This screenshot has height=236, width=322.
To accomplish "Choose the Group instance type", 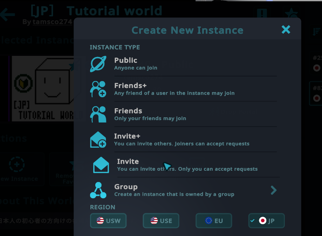I will pyautogui.click(x=183, y=190).
